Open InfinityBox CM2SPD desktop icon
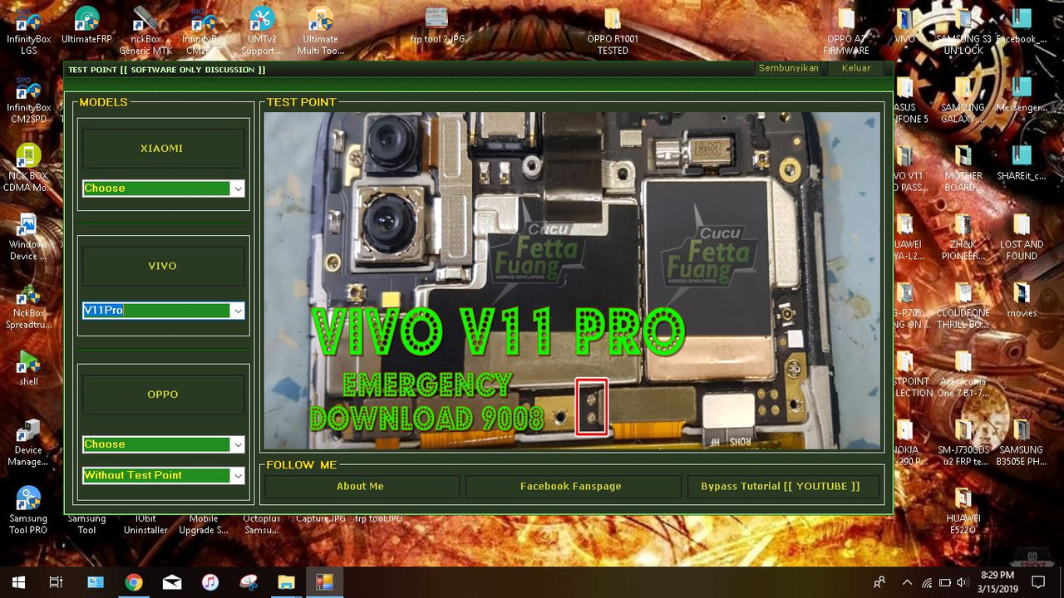 (29, 99)
